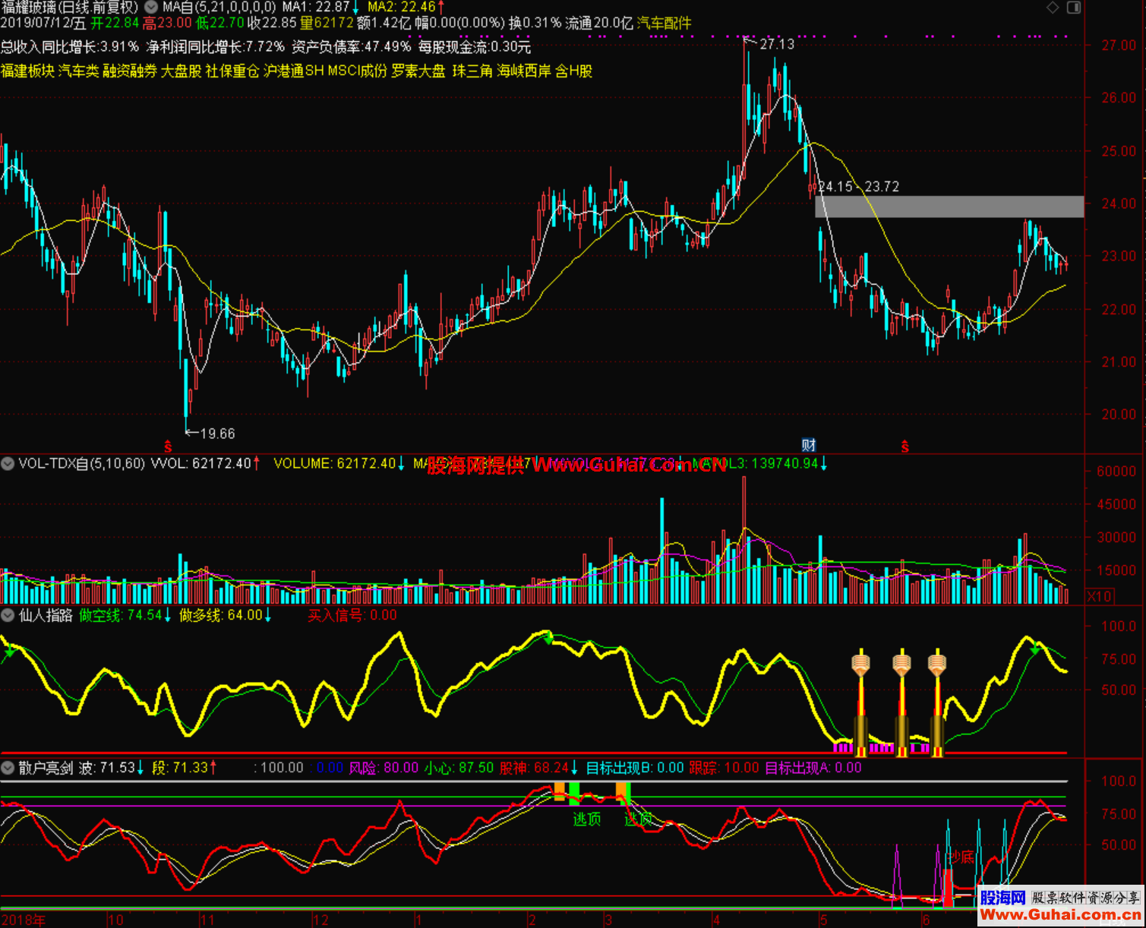Image resolution: width=1146 pixels, height=928 pixels.
Task: Select the 大盘股 tag
Action: (x=181, y=71)
